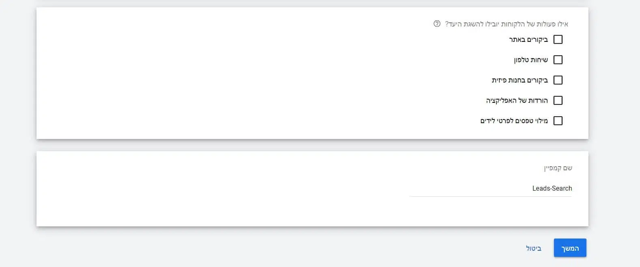Open the help icon beside the goal question
The width and height of the screenshot is (640, 267).
click(x=437, y=24)
